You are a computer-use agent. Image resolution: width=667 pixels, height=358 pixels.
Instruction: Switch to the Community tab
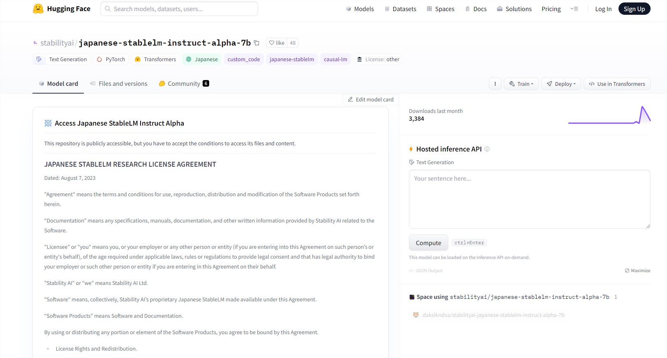[x=184, y=84]
